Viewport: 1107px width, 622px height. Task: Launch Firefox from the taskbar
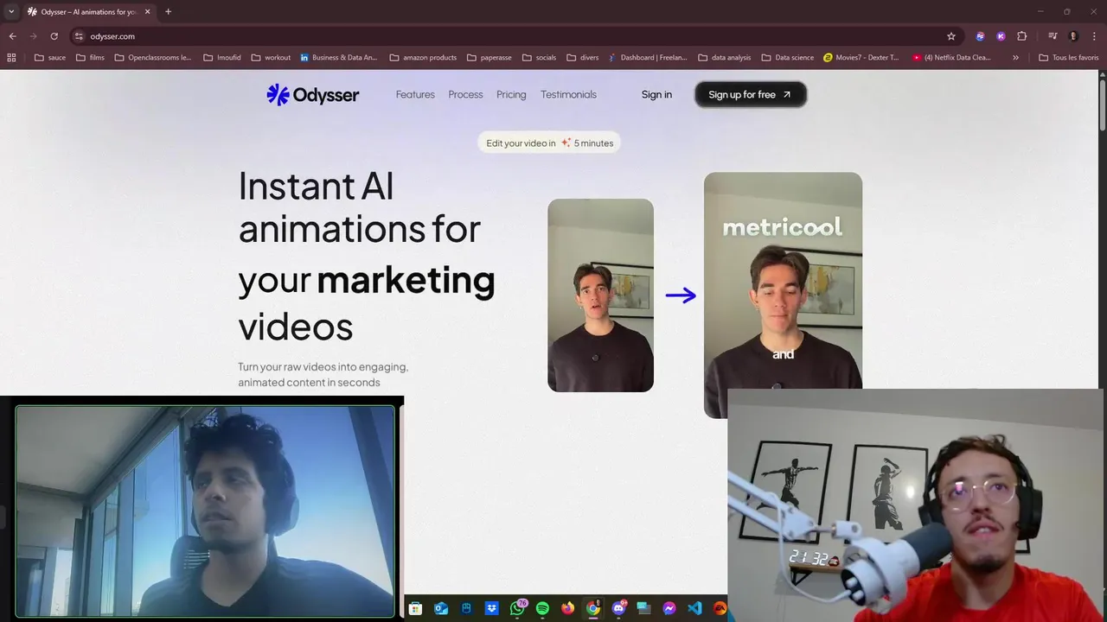point(567,608)
